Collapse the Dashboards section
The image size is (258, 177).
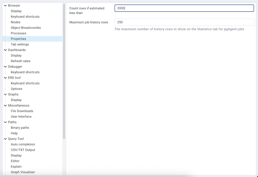[5, 50]
